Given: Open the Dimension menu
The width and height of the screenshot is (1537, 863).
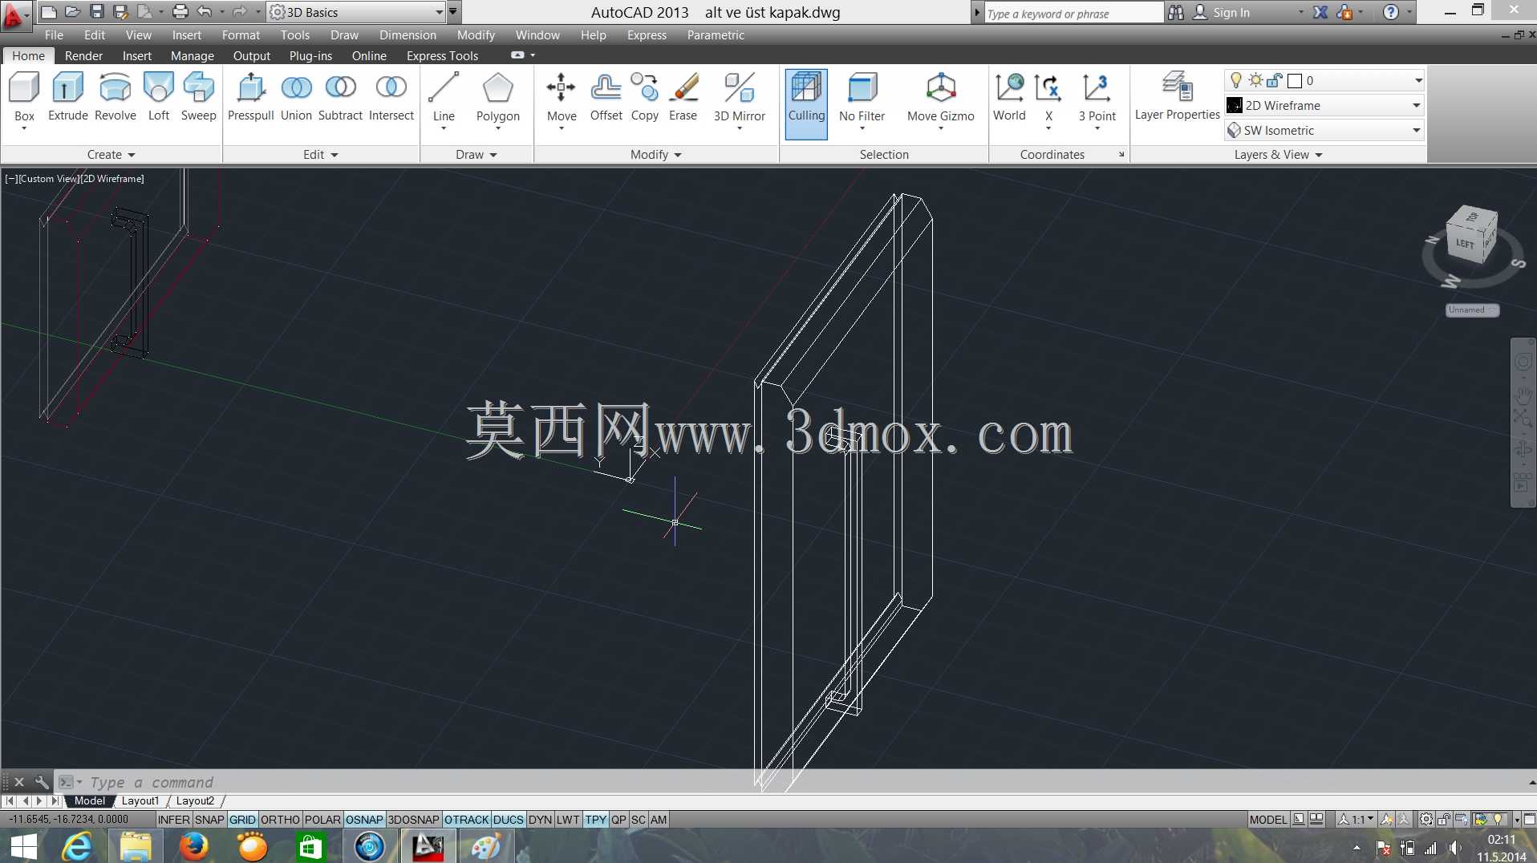Looking at the screenshot, I should [408, 35].
